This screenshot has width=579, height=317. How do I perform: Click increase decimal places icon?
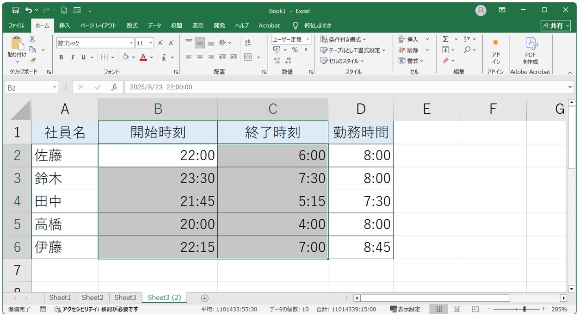[x=277, y=61]
